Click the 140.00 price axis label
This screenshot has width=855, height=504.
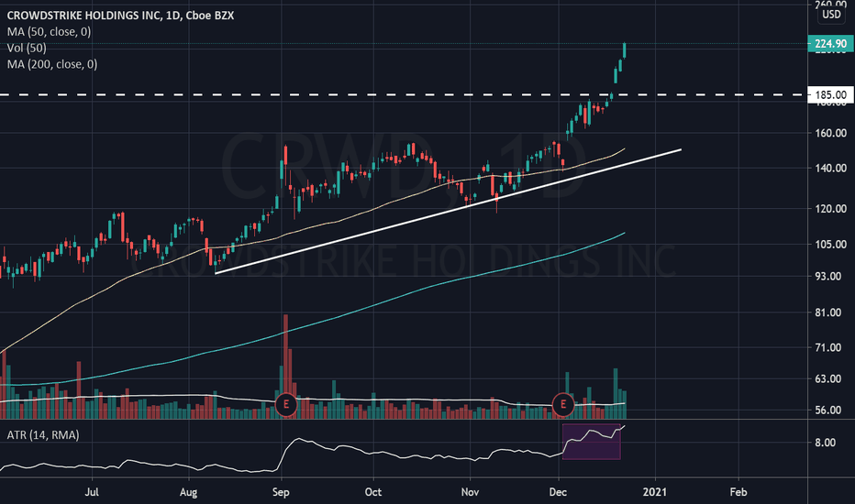pyautogui.click(x=831, y=169)
